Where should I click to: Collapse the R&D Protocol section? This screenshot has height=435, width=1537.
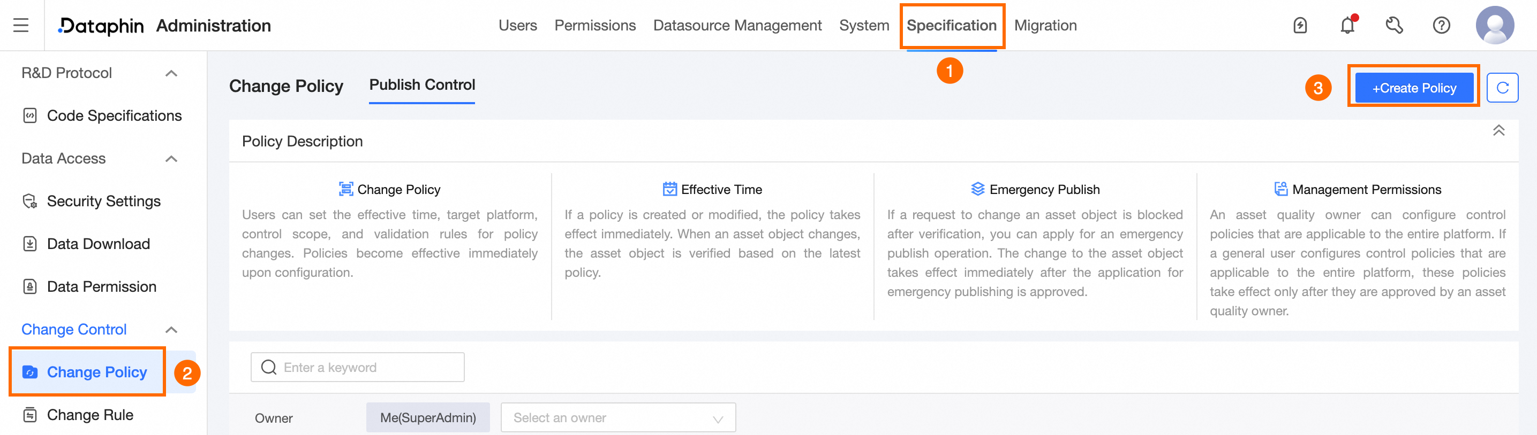tap(171, 73)
